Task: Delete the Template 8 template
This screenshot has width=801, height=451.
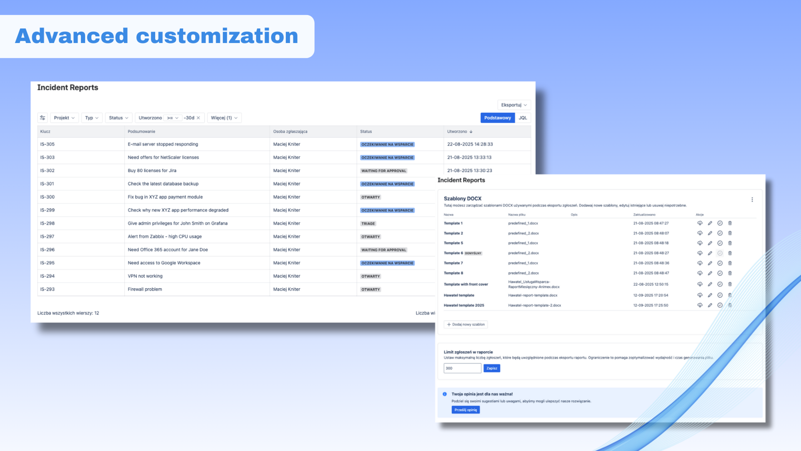Action: pyautogui.click(x=730, y=273)
